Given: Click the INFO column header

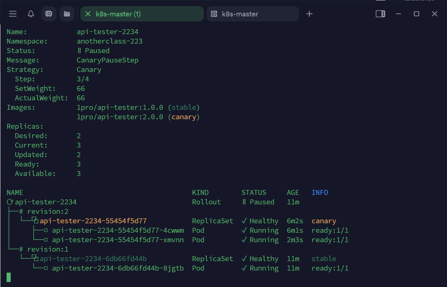Looking at the screenshot, I should click(320, 192).
